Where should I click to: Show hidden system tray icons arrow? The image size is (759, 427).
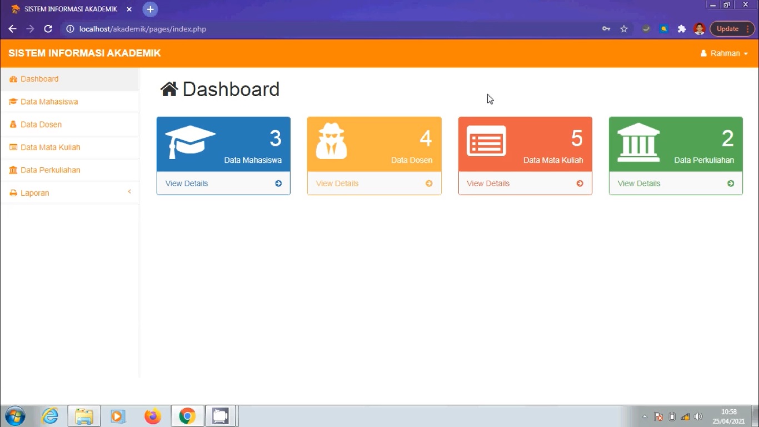coord(645,416)
